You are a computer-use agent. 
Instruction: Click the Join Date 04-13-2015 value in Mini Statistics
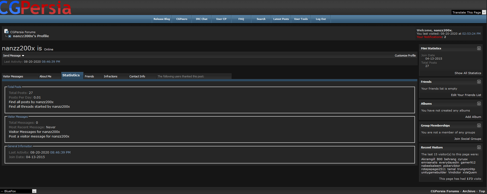tap(434, 59)
